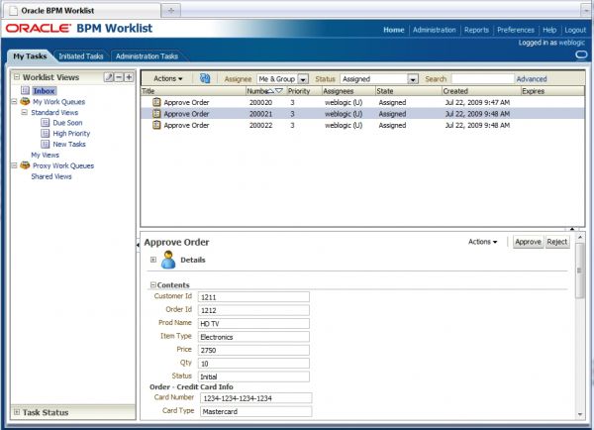Click the minus icon in Worklist Views header
The image size is (594, 430).
click(119, 77)
